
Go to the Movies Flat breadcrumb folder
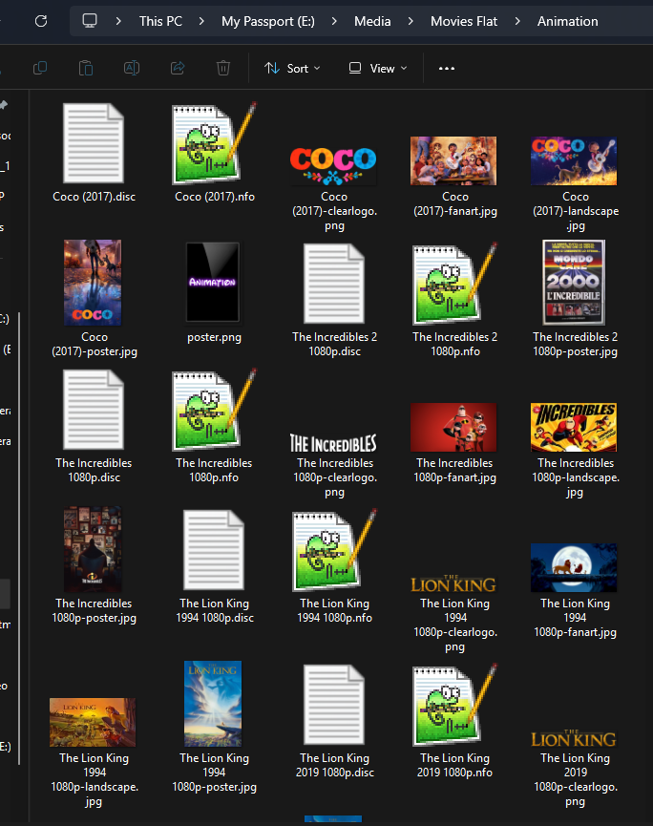[x=464, y=21]
